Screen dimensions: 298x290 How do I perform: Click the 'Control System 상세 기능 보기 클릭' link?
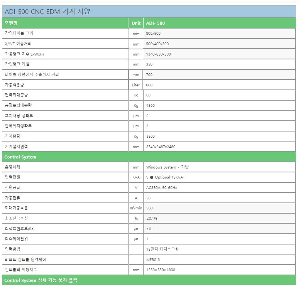41,280
